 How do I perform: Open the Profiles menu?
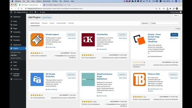pos(55,1)
